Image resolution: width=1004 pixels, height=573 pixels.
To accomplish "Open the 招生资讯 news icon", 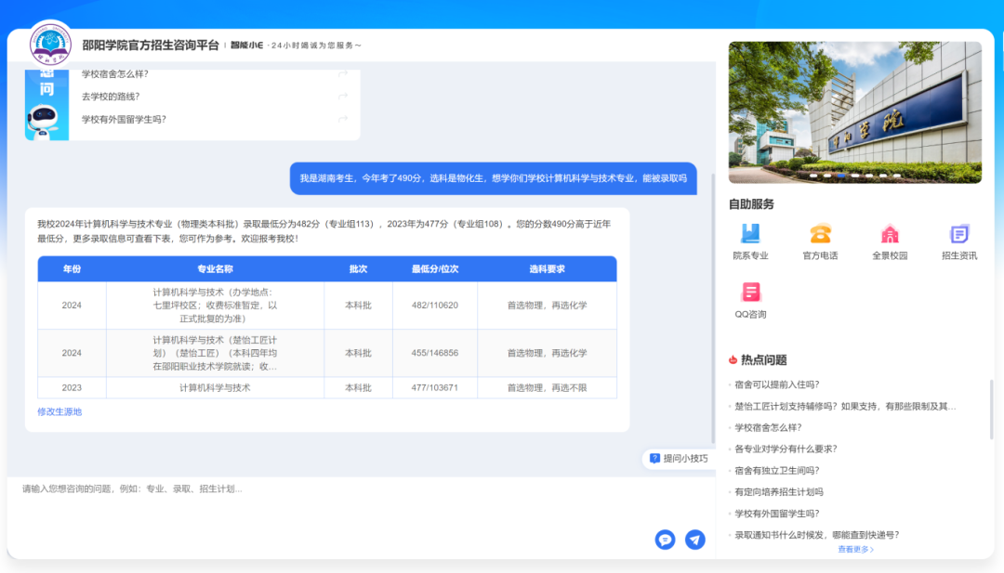I will (x=959, y=234).
